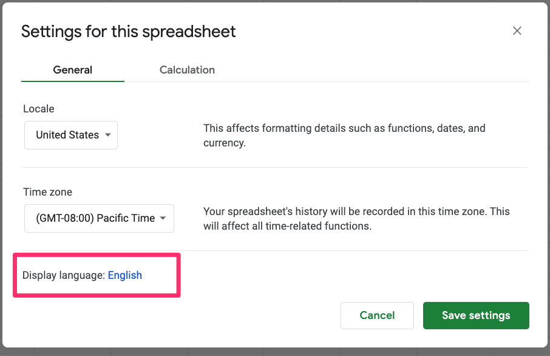Click the green underline beneath General
This screenshot has height=356, width=550.
coord(73,81)
